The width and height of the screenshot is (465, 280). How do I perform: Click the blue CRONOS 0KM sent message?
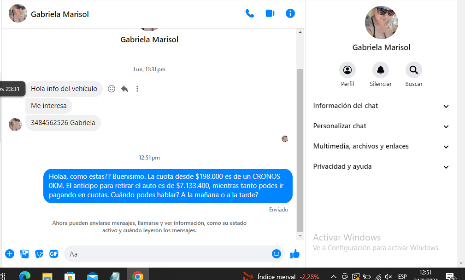pos(168,186)
